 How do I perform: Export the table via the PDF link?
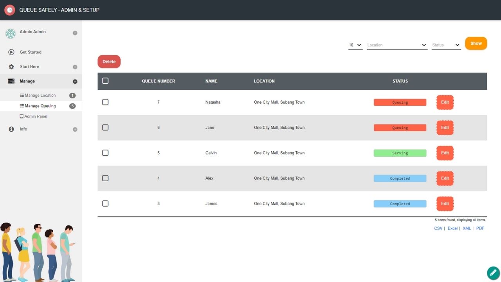(x=480, y=228)
